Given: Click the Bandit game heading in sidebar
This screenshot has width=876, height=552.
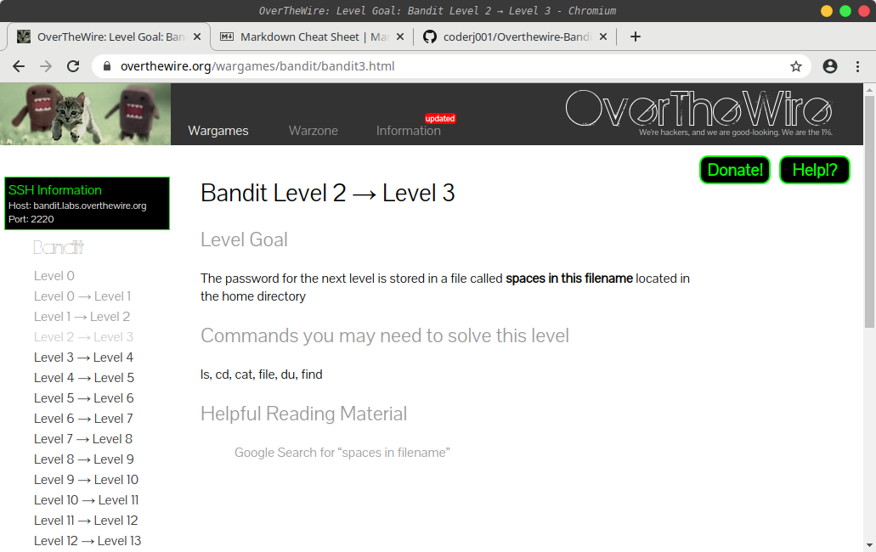Looking at the screenshot, I should 59,247.
